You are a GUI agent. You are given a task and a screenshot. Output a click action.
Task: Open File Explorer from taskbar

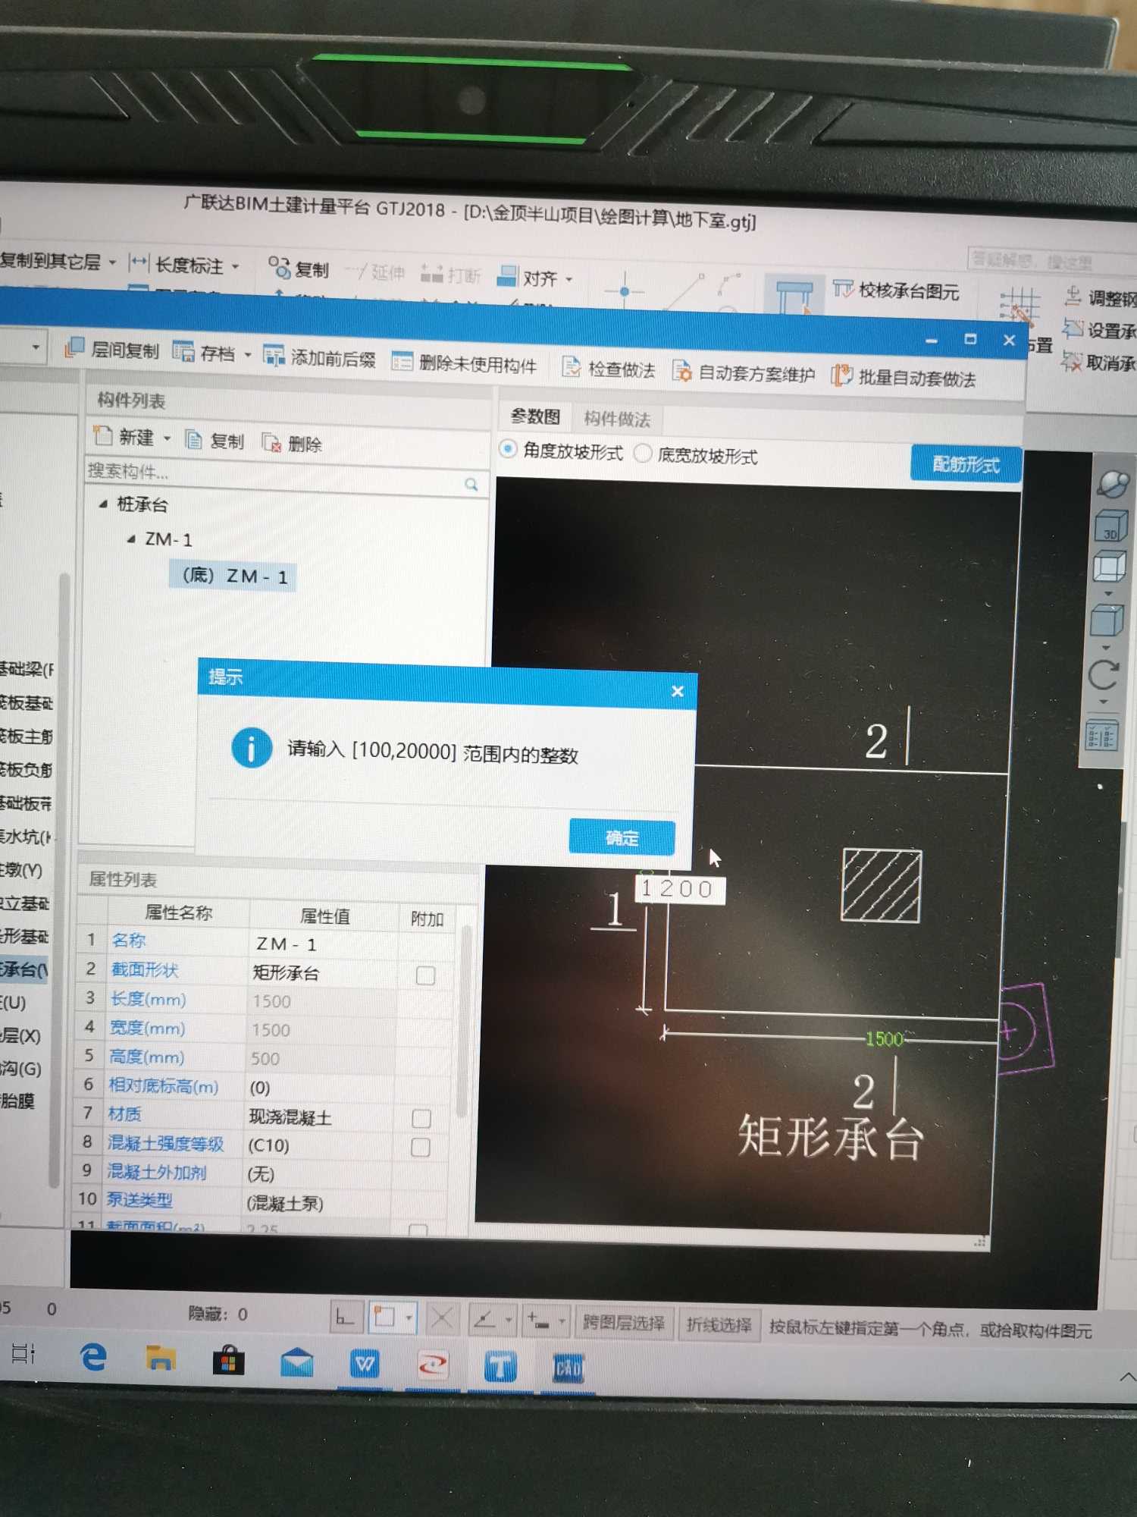coord(160,1359)
